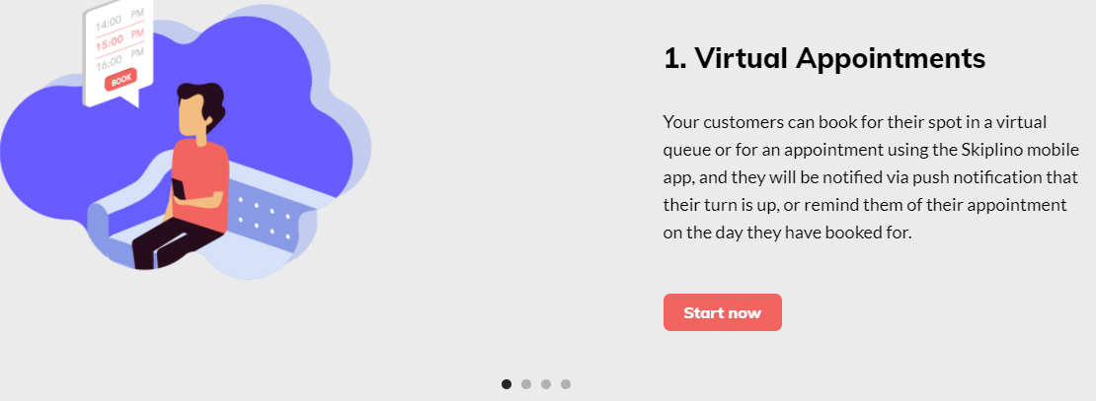This screenshot has width=1096, height=401.
Task: Go to the second carousel slide dot
Action: point(526,384)
